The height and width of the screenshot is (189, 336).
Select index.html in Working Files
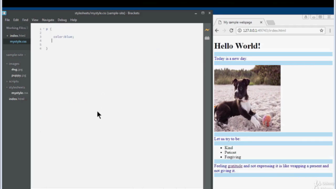point(17,36)
